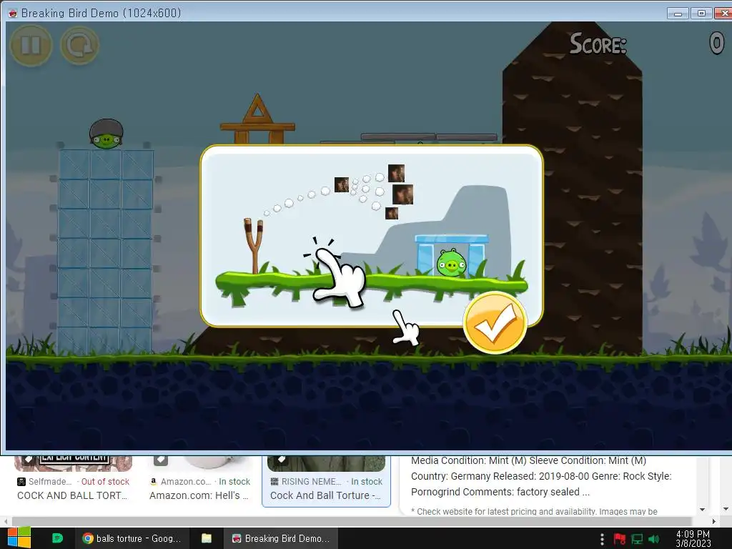Switch to Chrome 'balls torture - Goog...' taskbar item
This screenshot has width=732, height=549.
tap(132, 538)
